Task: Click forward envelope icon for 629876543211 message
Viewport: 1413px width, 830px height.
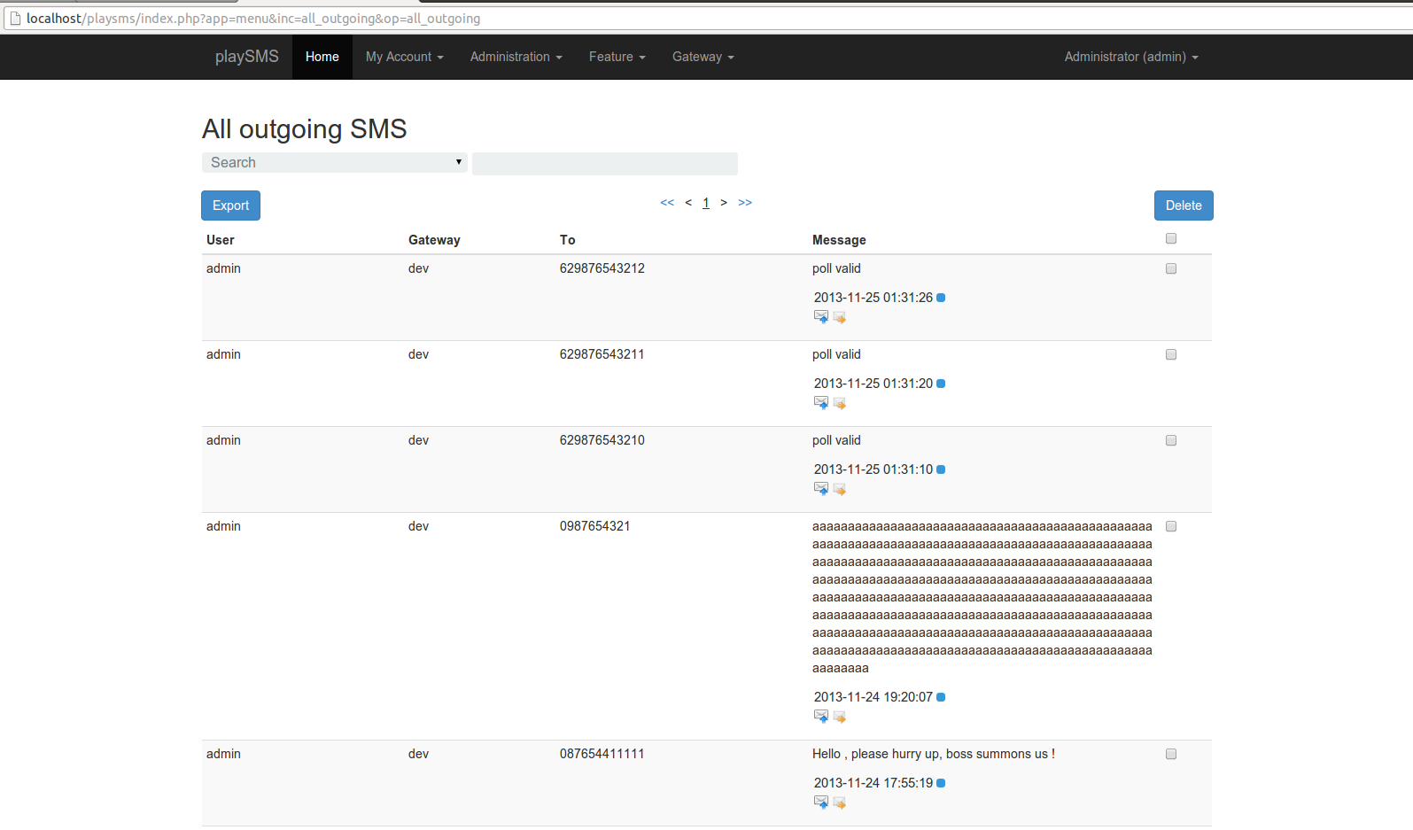Action: coord(840,402)
